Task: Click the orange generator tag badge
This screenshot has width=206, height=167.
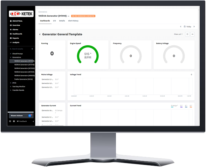Action: click(x=83, y=16)
